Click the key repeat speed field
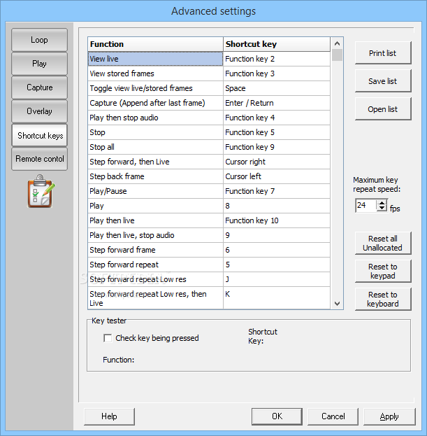The image size is (427, 436). (366, 206)
